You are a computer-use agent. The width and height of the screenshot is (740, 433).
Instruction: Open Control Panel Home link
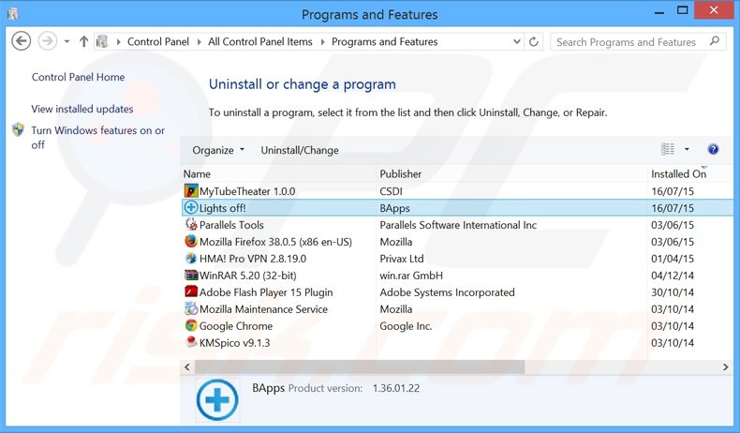pyautogui.click(x=79, y=77)
